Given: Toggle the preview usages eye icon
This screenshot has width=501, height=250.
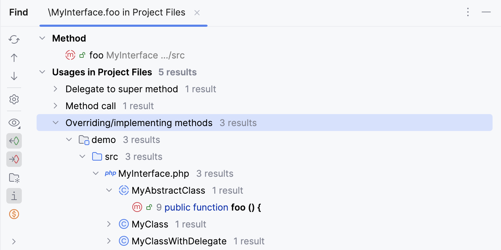Looking at the screenshot, I should click(x=14, y=123).
